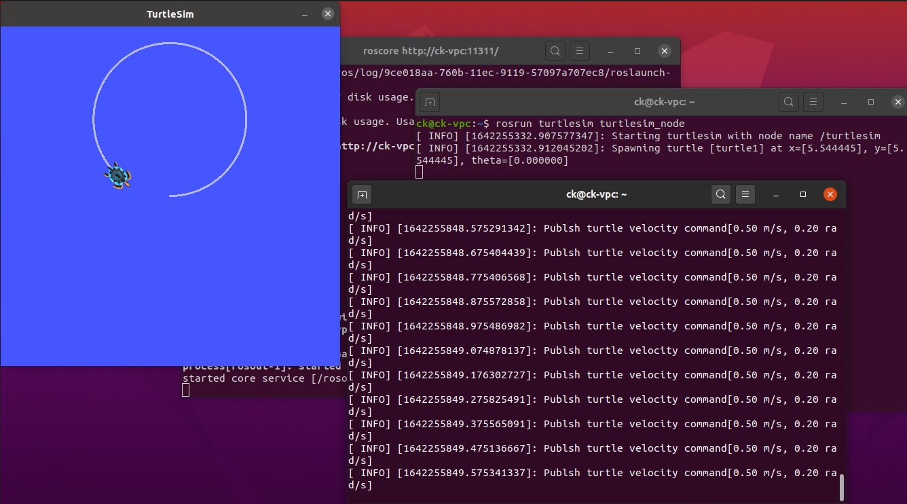Click the cursor prompt in roscore terminal
Viewport: 907px width, 504px height.
tap(186, 390)
